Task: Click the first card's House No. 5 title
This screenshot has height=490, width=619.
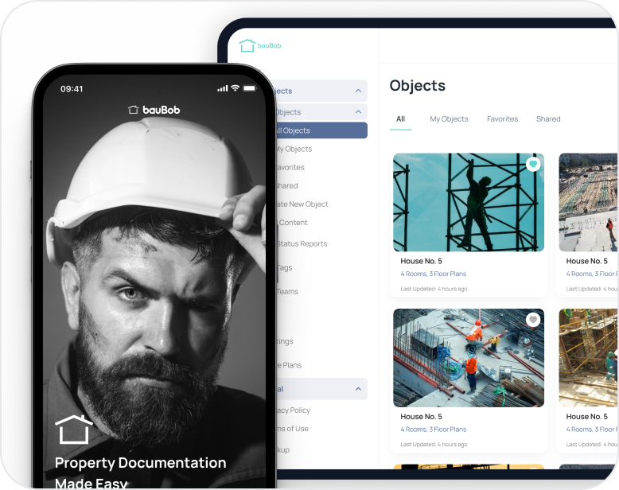Action: pyautogui.click(x=421, y=261)
